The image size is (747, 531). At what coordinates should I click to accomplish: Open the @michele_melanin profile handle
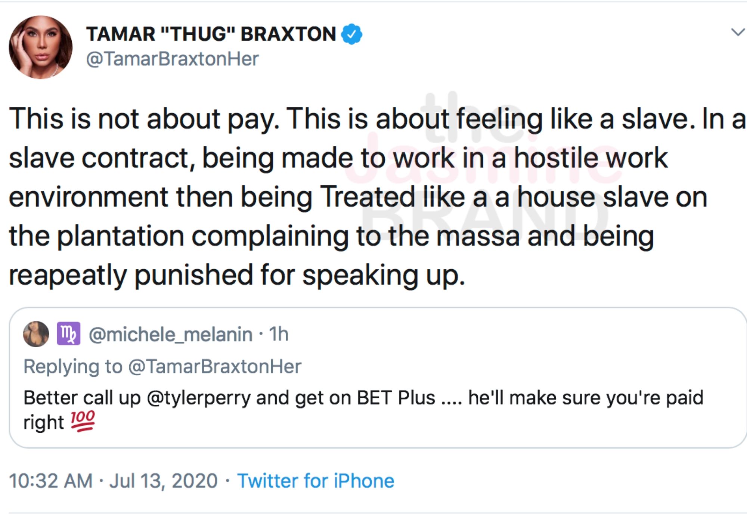(x=171, y=334)
